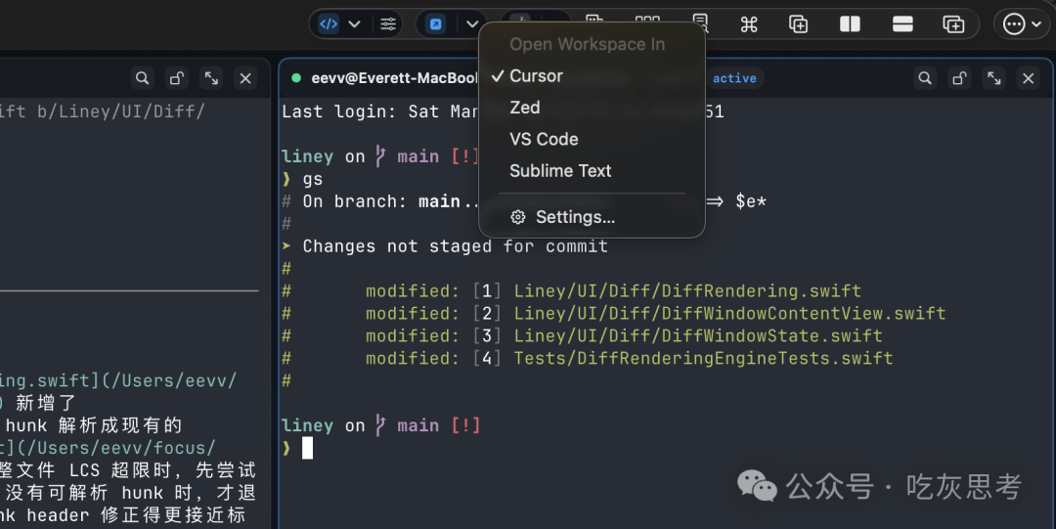Click the stacked horizontal split pane icon
The width and height of the screenshot is (1056, 529).
coord(902,24)
